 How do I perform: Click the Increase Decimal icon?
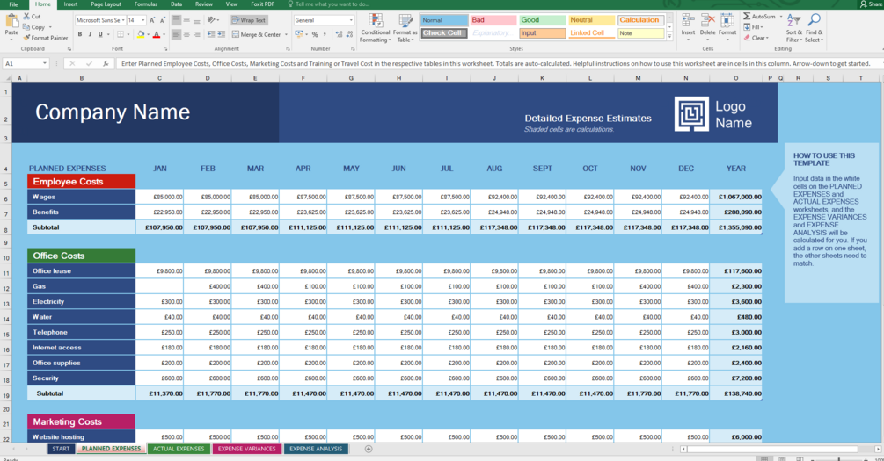tap(340, 34)
